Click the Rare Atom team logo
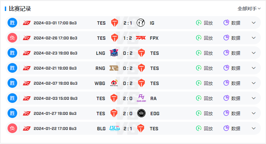The width and height of the screenshot is (266, 144). pos(141,98)
